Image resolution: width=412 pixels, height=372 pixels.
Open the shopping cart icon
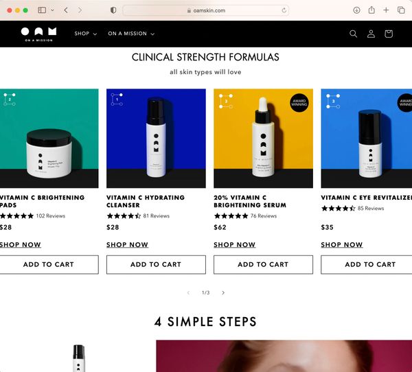coord(389,34)
